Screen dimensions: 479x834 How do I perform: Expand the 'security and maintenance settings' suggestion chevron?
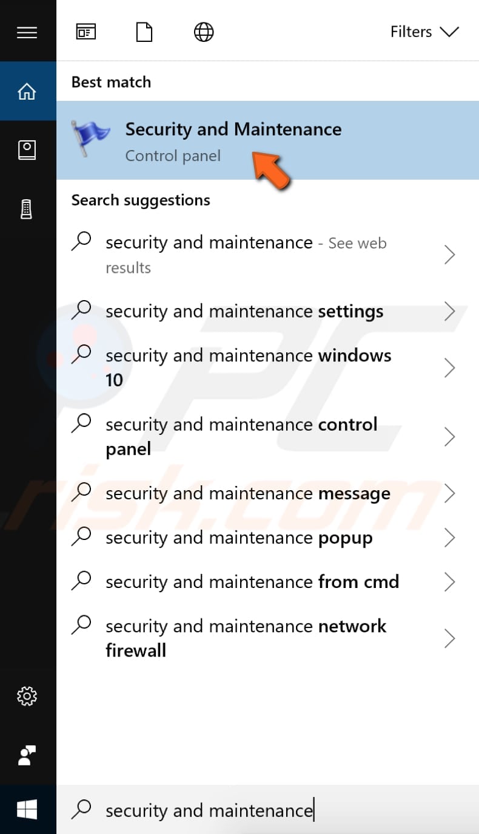point(450,311)
